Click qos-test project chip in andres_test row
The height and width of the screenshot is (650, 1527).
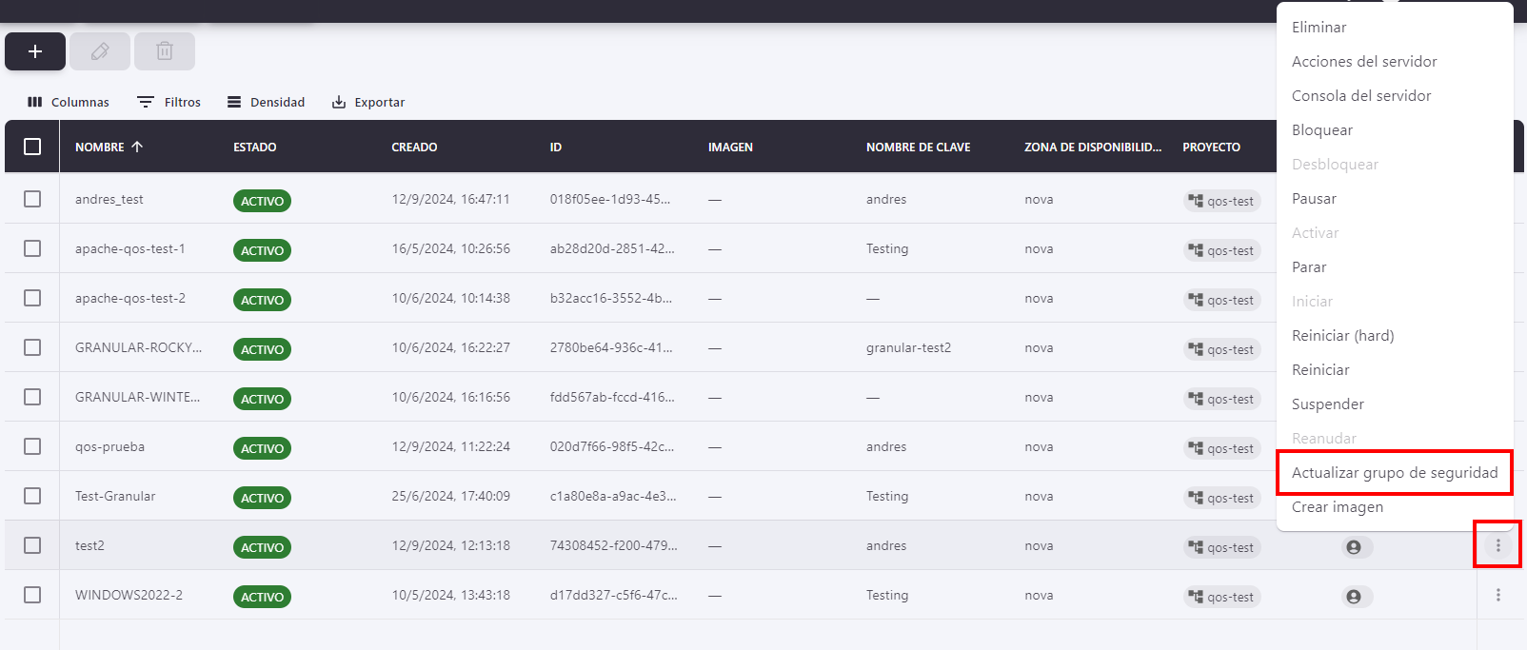pos(1222,201)
